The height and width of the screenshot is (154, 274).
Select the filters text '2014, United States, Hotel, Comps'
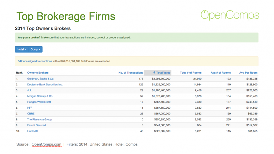tap(108, 144)
